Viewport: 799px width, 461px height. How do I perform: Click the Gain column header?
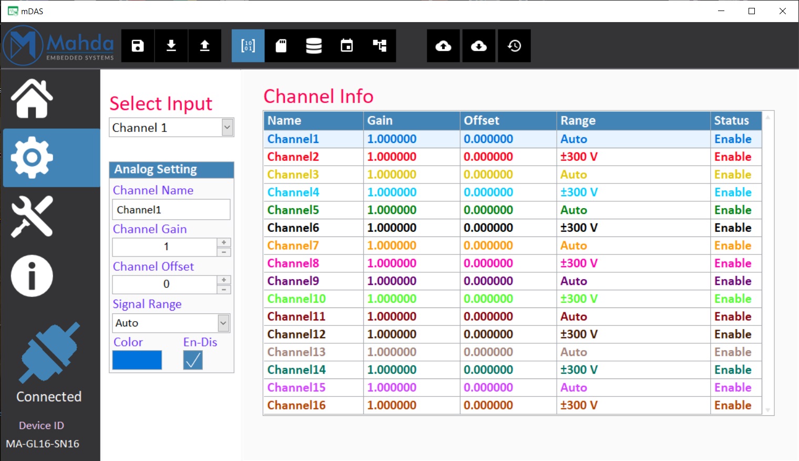pyautogui.click(x=412, y=120)
